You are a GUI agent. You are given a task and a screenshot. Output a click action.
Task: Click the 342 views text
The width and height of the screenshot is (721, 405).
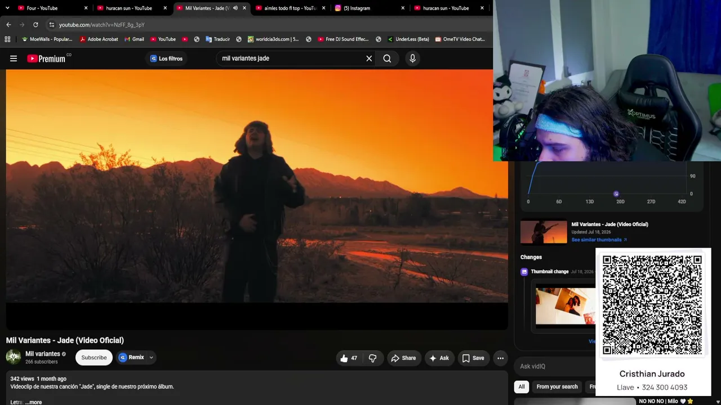(x=22, y=379)
